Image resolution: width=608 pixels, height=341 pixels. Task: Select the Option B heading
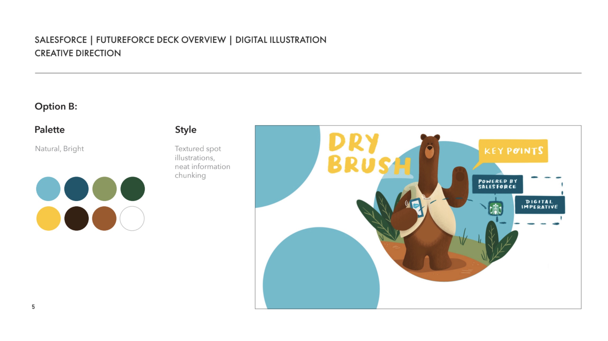pos(56,106)
